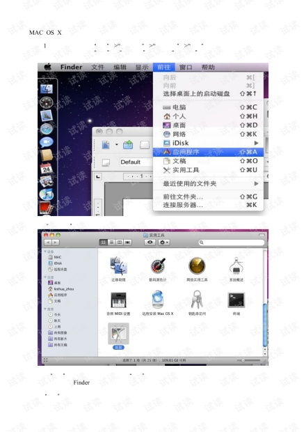The width and height of the screenshot is (306, 432).
Task: Choose 实用工具 from the Go menu
Action: (208, 170)
